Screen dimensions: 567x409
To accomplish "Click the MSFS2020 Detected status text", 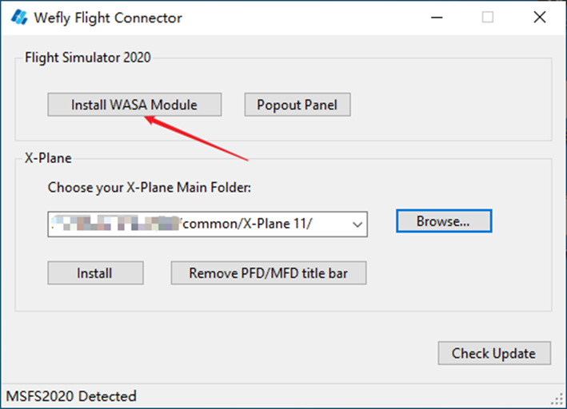I will pyautogui.click(x=71, y=396).
